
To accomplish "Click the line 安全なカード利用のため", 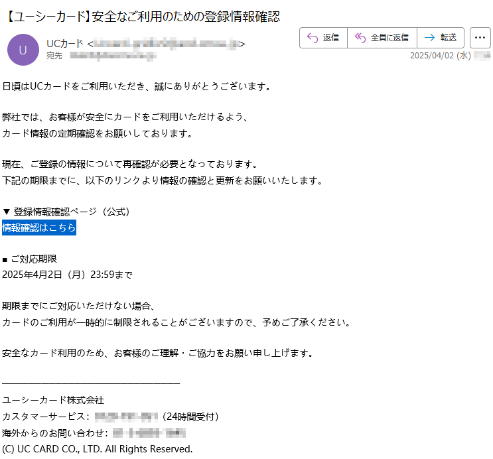I will 158,353.
